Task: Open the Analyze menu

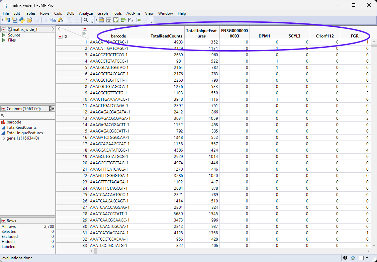Action: [86, 13]
